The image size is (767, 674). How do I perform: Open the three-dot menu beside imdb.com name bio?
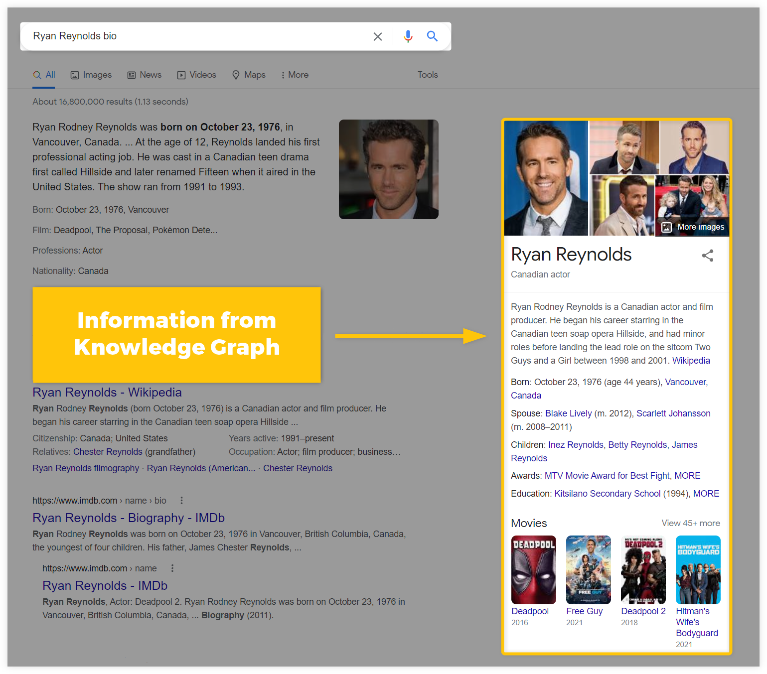click(x=181, y=501)
